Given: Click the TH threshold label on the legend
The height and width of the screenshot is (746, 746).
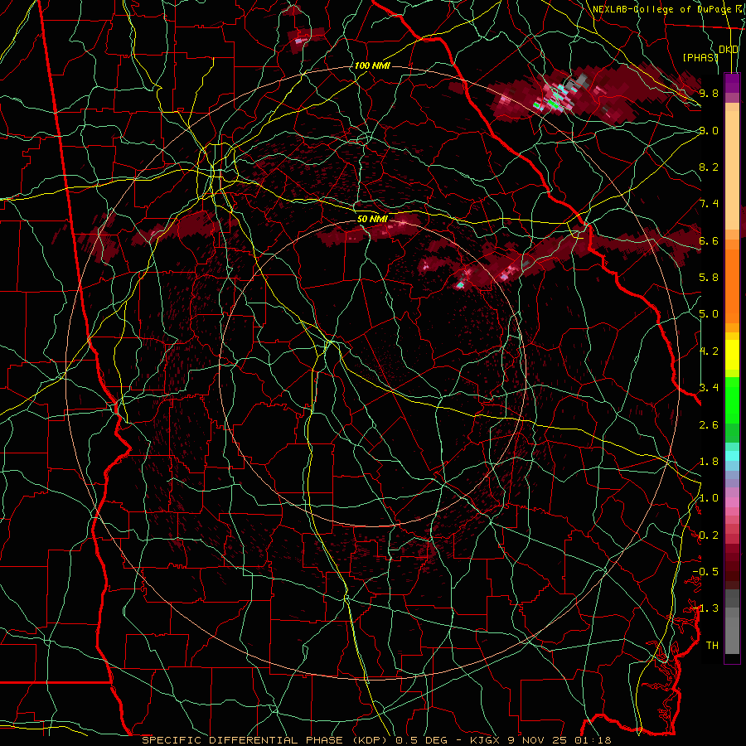Looking at the screenshot, I should (x=712, y=646).
